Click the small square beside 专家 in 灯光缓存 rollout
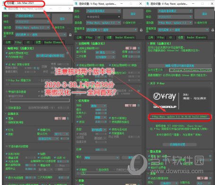Viewport: 215px width, 185px height. tap(138, 105)
